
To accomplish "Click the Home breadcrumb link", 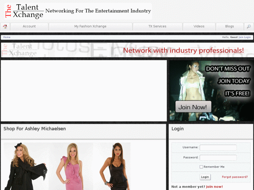I will (7, 37).
